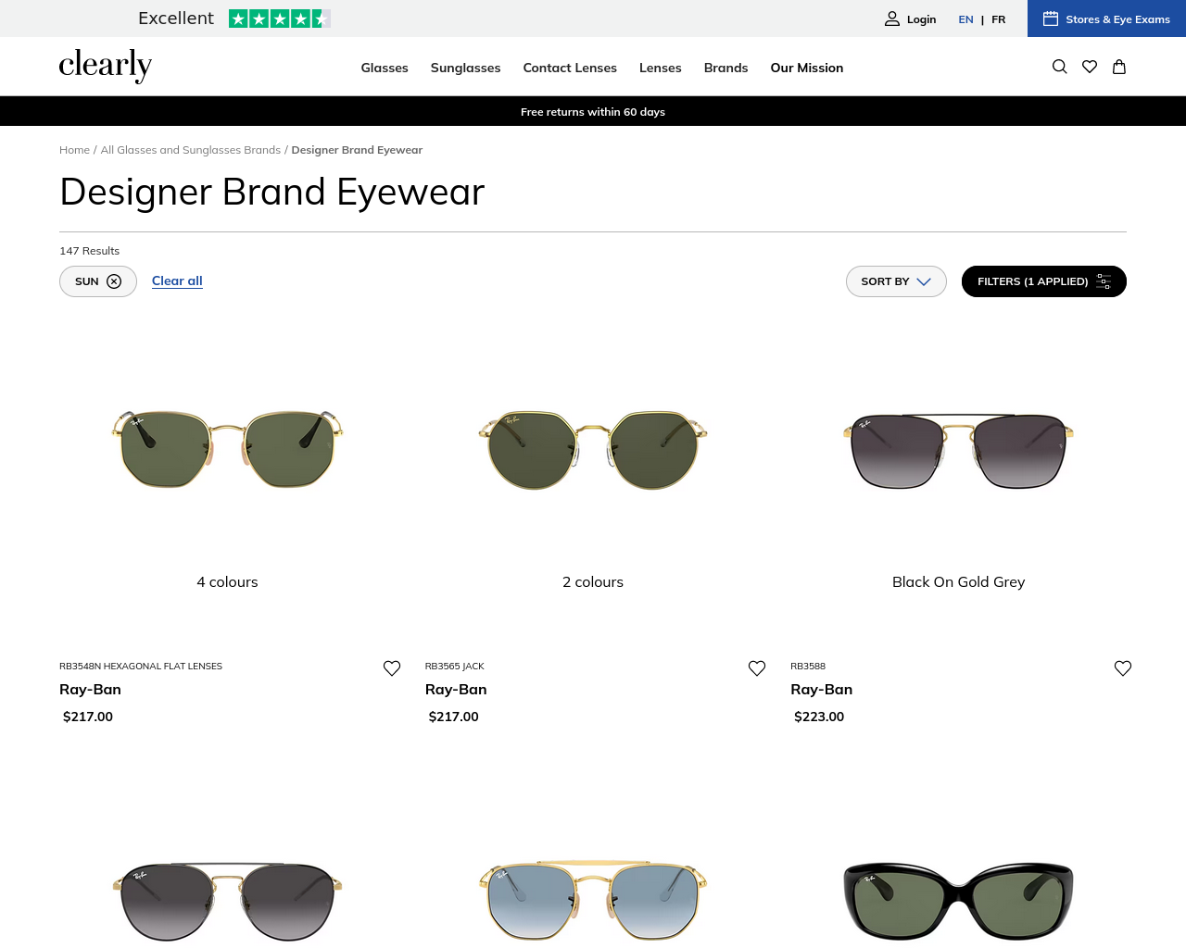Click 'RB3588' product name
The image size is (1186, 948).
tap(808, 667)
